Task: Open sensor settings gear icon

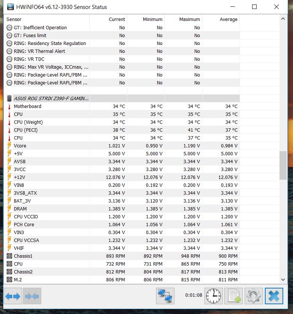Action: 254,296
